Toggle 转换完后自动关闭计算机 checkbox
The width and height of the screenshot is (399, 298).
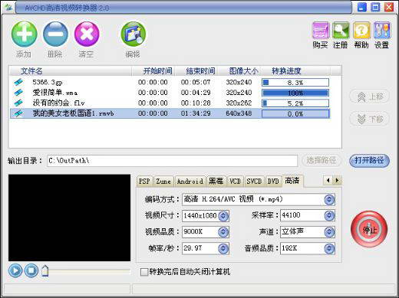coord(144,272)
